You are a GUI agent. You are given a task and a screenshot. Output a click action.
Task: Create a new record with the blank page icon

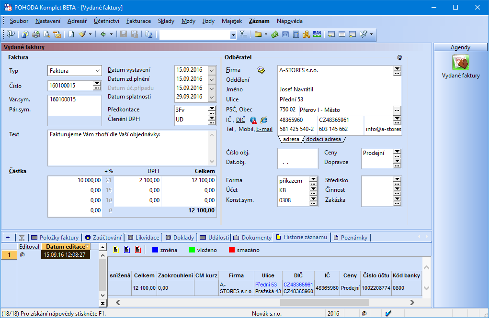[71, 34]
